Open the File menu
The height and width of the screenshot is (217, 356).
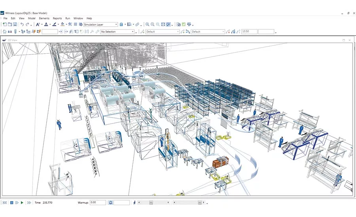[x=5, y=19]
